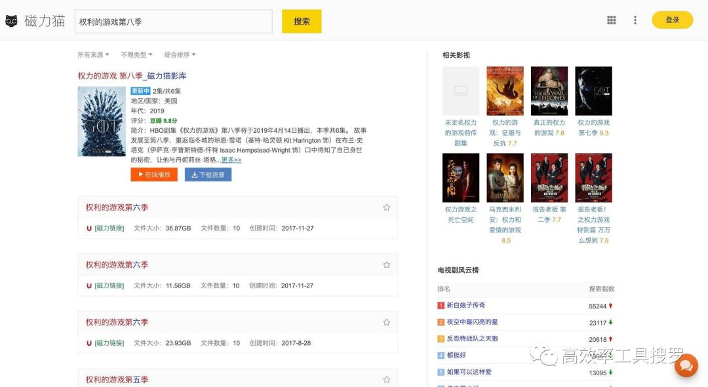Click search index value 20618
The height and width of the screenshot is (387, 708).
(597, 340)
